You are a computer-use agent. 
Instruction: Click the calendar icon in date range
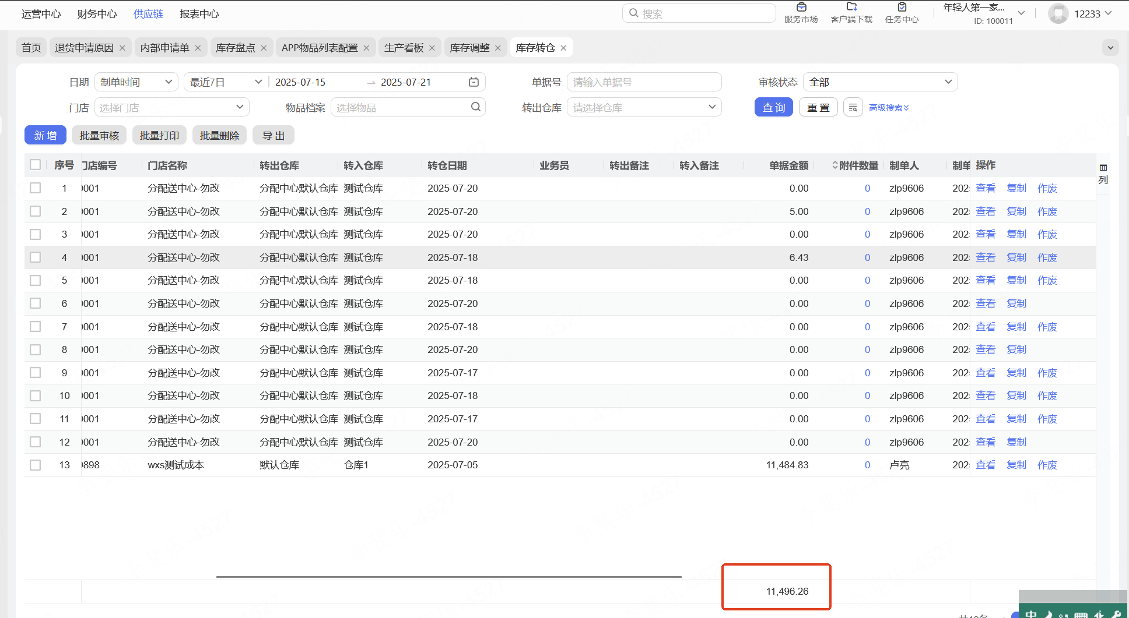[x=474, y=82]
